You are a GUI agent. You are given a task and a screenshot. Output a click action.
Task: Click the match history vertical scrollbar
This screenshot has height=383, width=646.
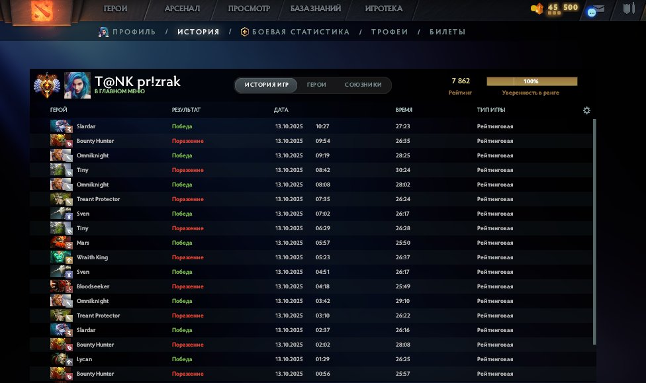pyautogui.click(x=595, y=232)
